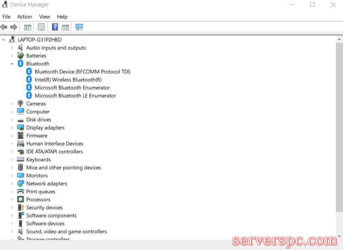The height and width of the screenshot is (250, 343).
Task: Click the Scan for hardware changes toolbar icon
Action: pos(79,27)
